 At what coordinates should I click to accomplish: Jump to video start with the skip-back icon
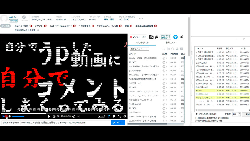[49, 116]
